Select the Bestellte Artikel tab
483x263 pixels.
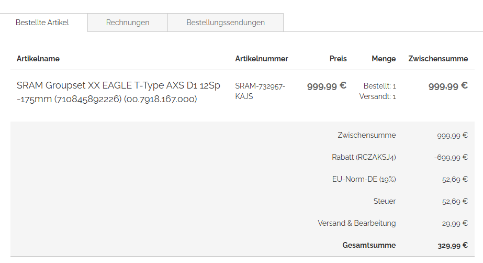pyautogui.click(x=42, y=23)
